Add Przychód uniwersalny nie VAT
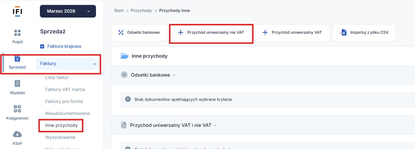The height and width of the screenshot is (149, 415). (x=211, y=33)
